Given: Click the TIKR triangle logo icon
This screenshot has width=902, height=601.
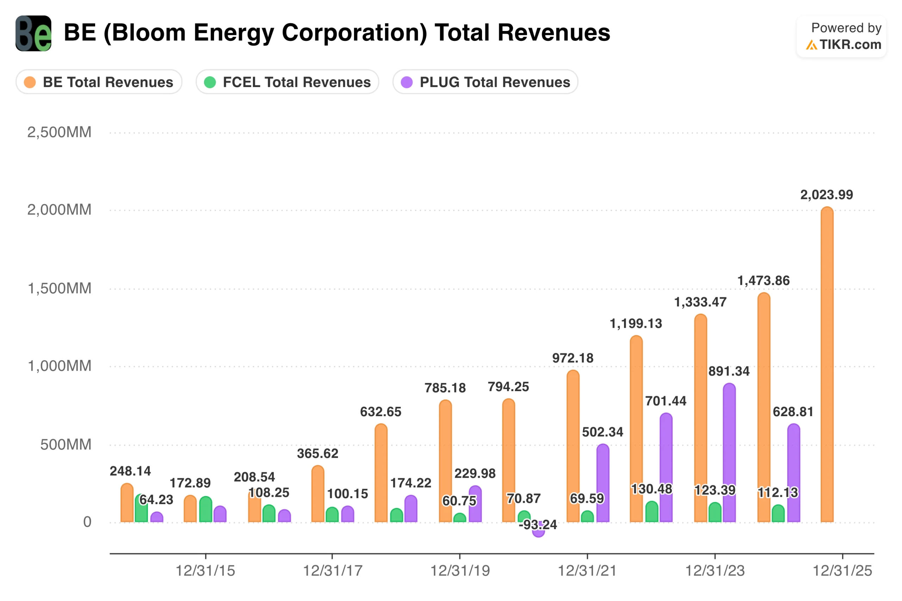Looking at the screenshot, I should click(x=812, y=45).
